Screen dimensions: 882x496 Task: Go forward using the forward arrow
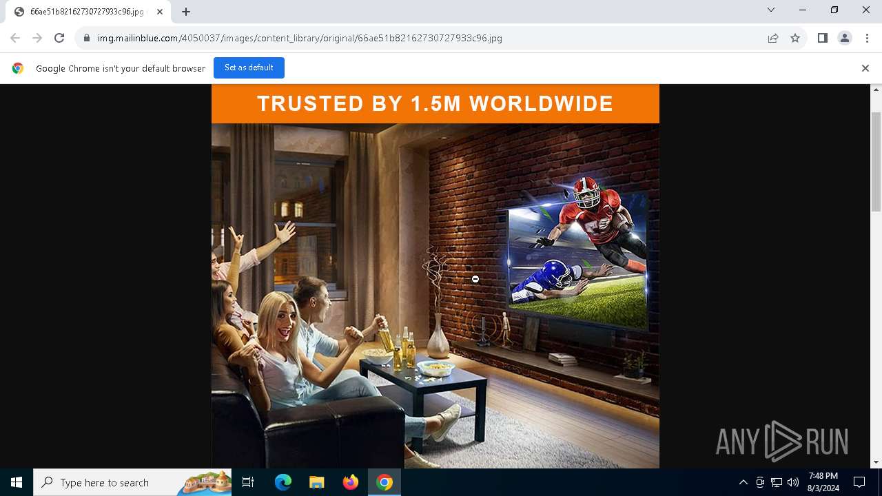pyautogui.click(x=37, y=39)
